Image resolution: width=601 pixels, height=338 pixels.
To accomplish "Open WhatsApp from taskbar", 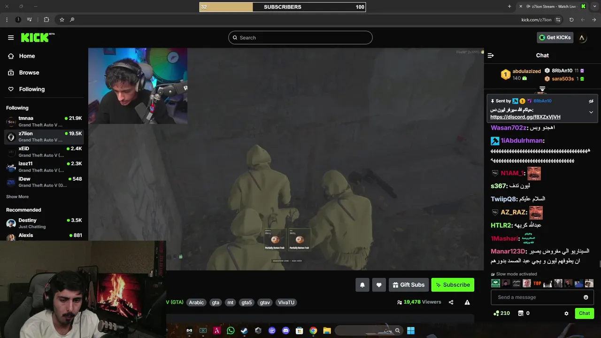I will [231, 330].
